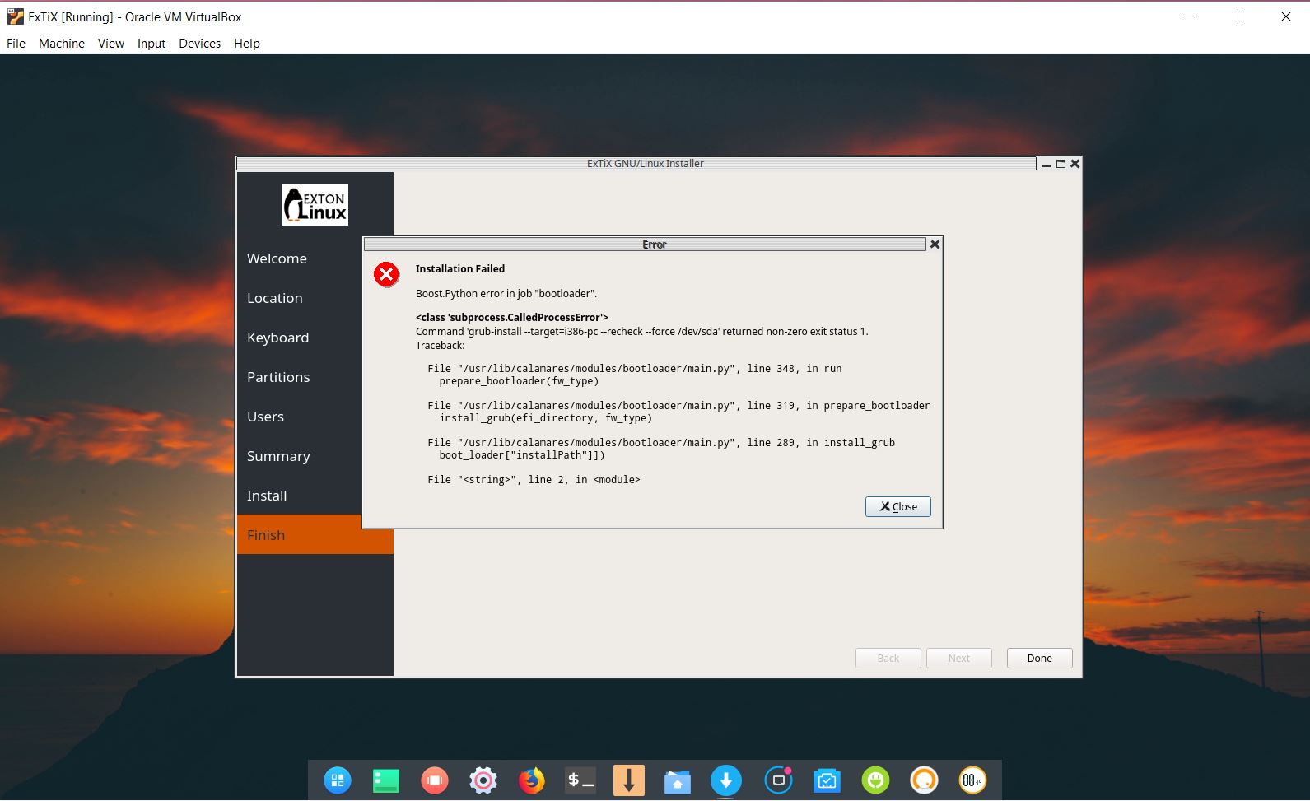The height and width of the screenshot is (801, 1310).
Task: Click the 'install_grub(efi_directory, fw_type)' line
Action: pos(545,418)
